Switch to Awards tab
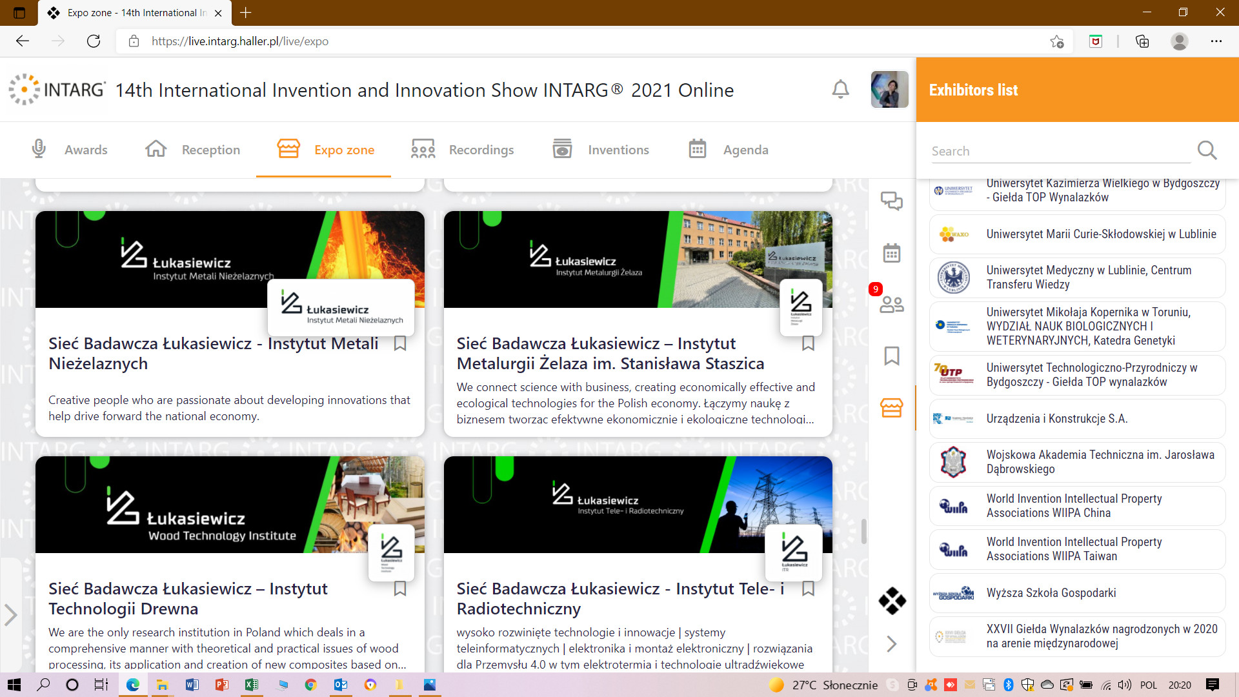Image resolution: width=1239 pixels, height=697 pixels. [69, 150]
